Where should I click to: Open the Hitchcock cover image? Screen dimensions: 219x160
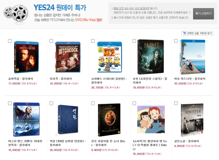(68, 57)
